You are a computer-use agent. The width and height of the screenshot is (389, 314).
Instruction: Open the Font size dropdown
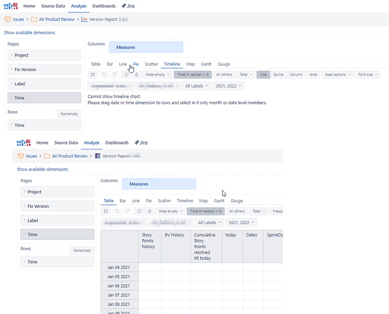pos(368,75)
